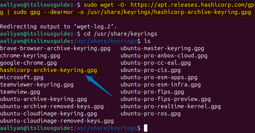Select chrome-keyring.gpg in the listing

30,56
